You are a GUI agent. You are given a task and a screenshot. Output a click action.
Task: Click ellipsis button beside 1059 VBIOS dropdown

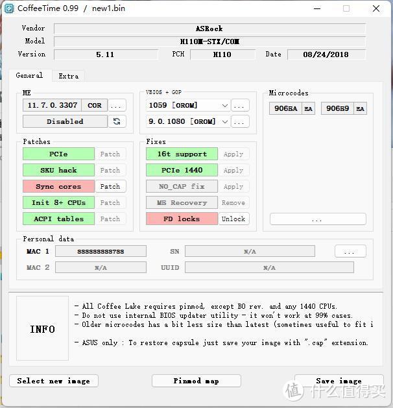(240, 105)
